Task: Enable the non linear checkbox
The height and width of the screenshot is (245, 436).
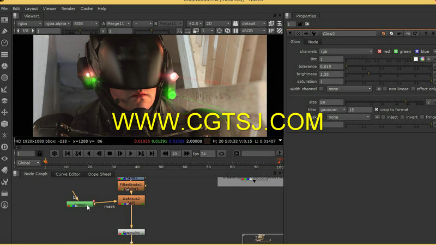Action: click(x=385, y=89)
